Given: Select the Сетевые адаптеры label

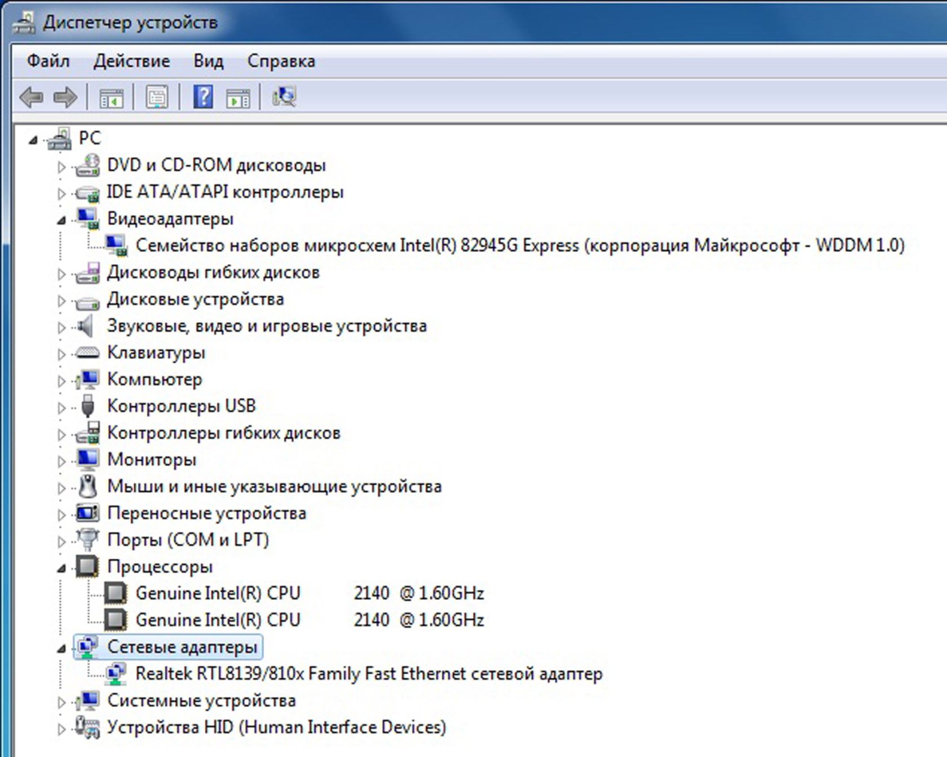Looking at the screenshot, I should (x=182, y=647).
